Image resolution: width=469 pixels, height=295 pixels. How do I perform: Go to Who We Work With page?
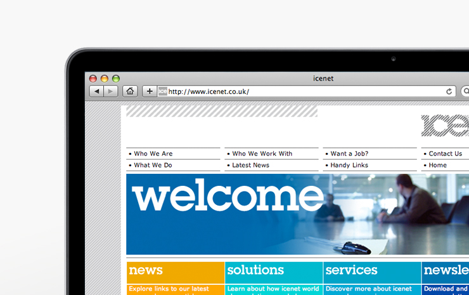pyautogui.click(x=262, y=154)
